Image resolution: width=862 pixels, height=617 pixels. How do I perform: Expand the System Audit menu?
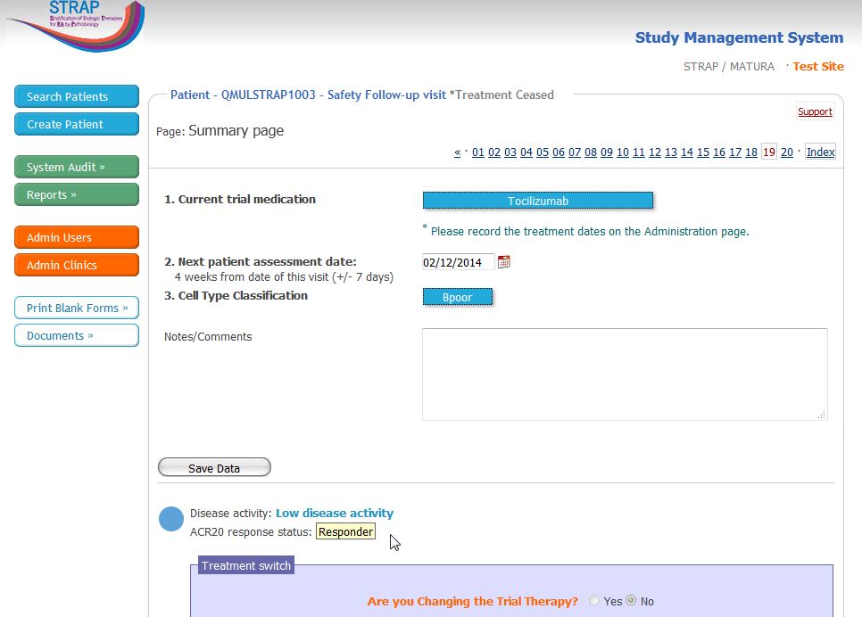coord(77,167)
